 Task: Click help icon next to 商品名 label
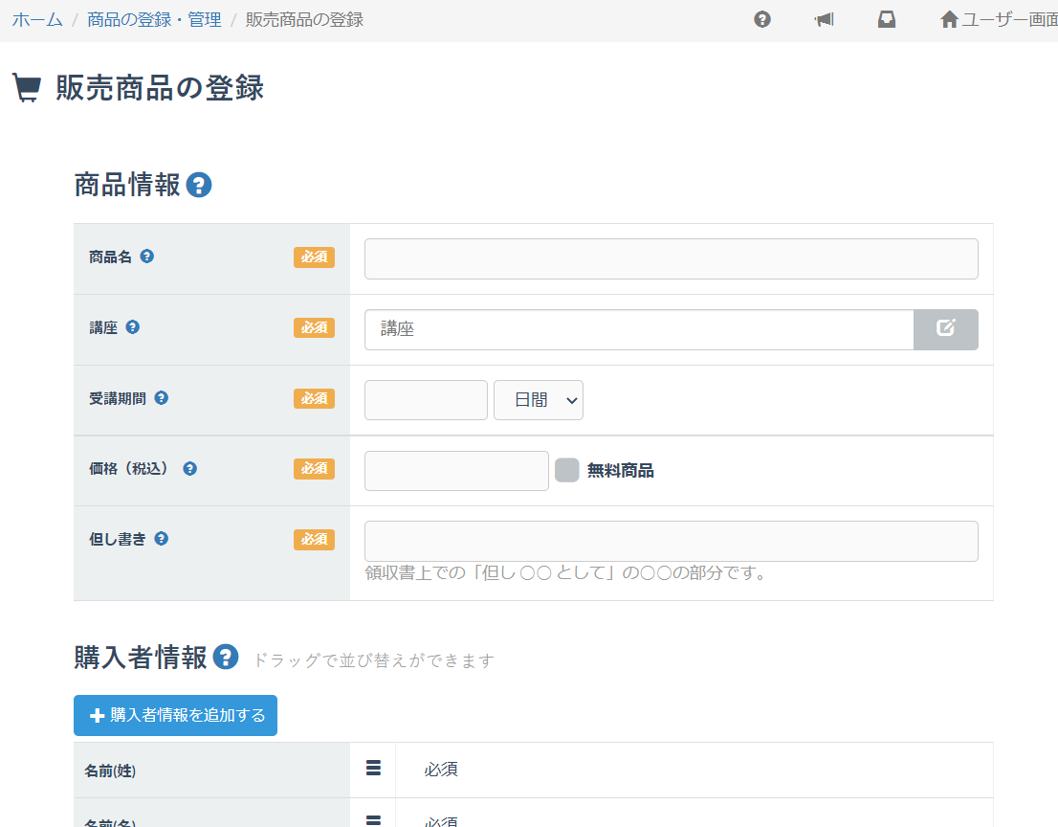pyautogui.click(x=146, y=257)
